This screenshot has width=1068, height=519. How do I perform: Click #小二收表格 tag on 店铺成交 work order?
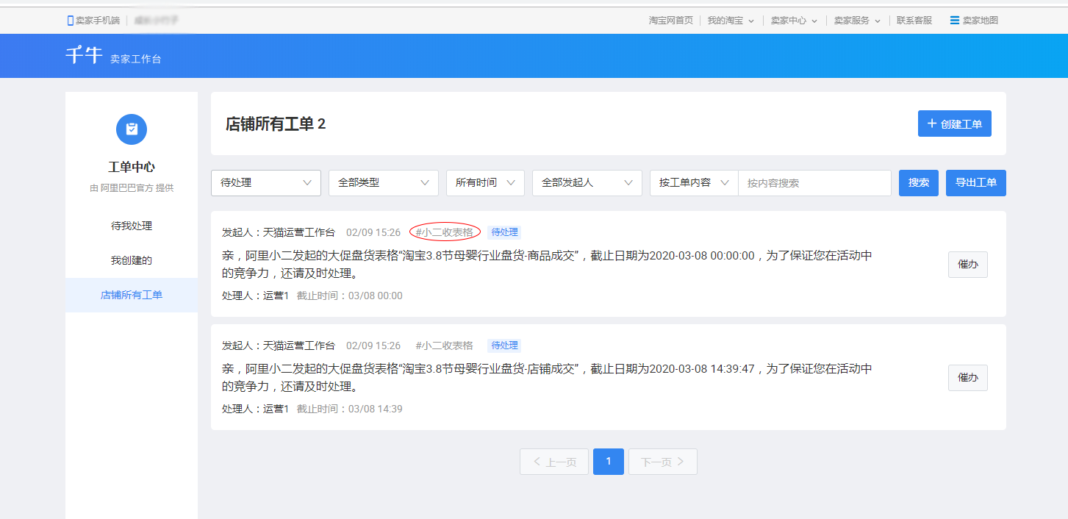[x=445, y=346]
